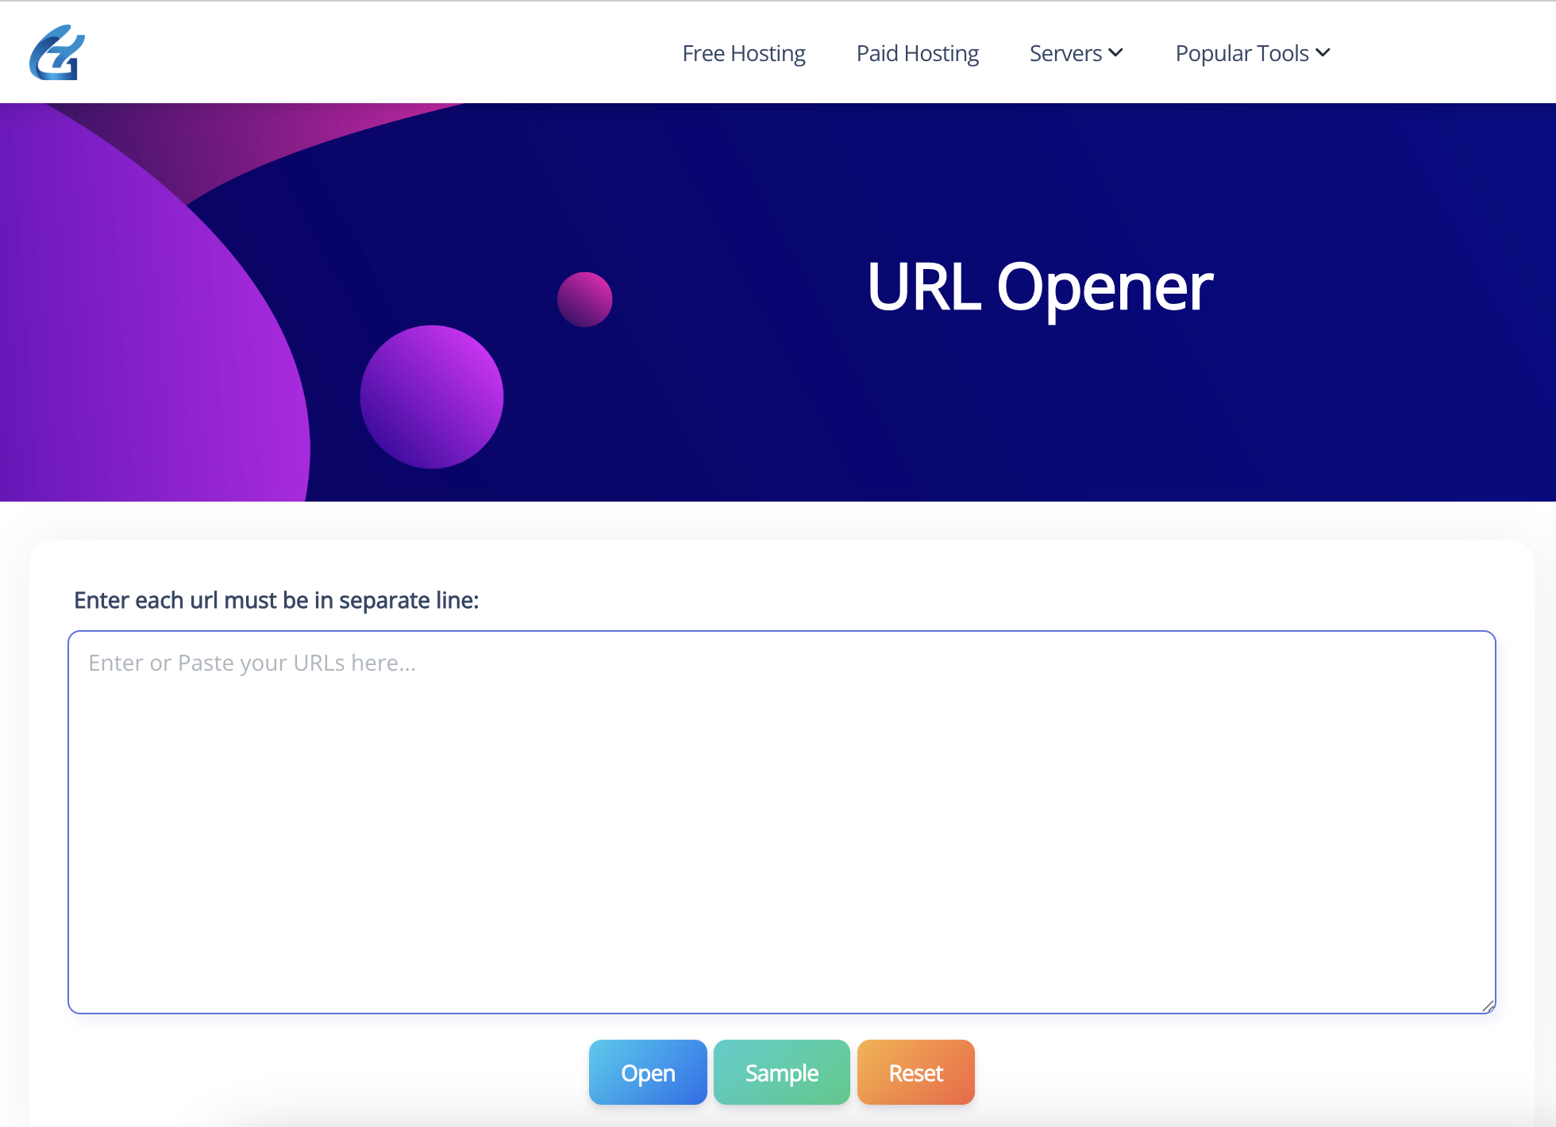Screen dimensions: 1556x1127
Task: Click the small magenta circle graphic
Action: [x=584, y=299]
